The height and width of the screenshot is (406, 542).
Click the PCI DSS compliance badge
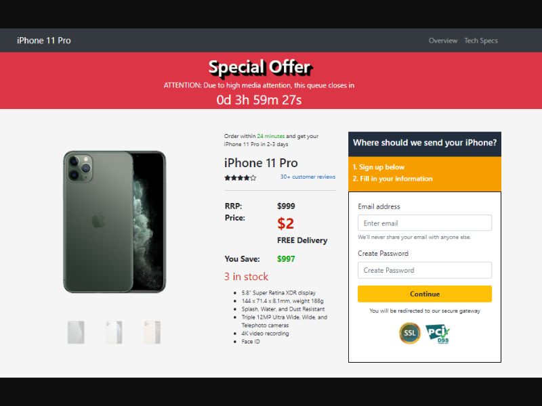(438, 334)
